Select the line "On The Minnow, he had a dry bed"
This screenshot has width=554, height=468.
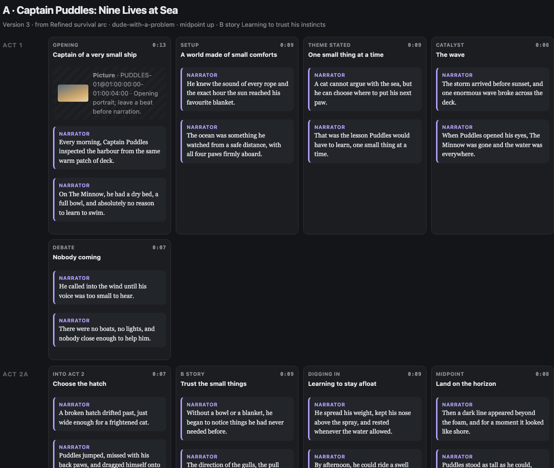tap(109, 200)
